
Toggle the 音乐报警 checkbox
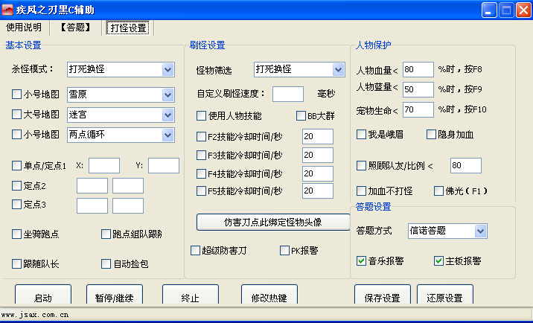pos(362,261)
